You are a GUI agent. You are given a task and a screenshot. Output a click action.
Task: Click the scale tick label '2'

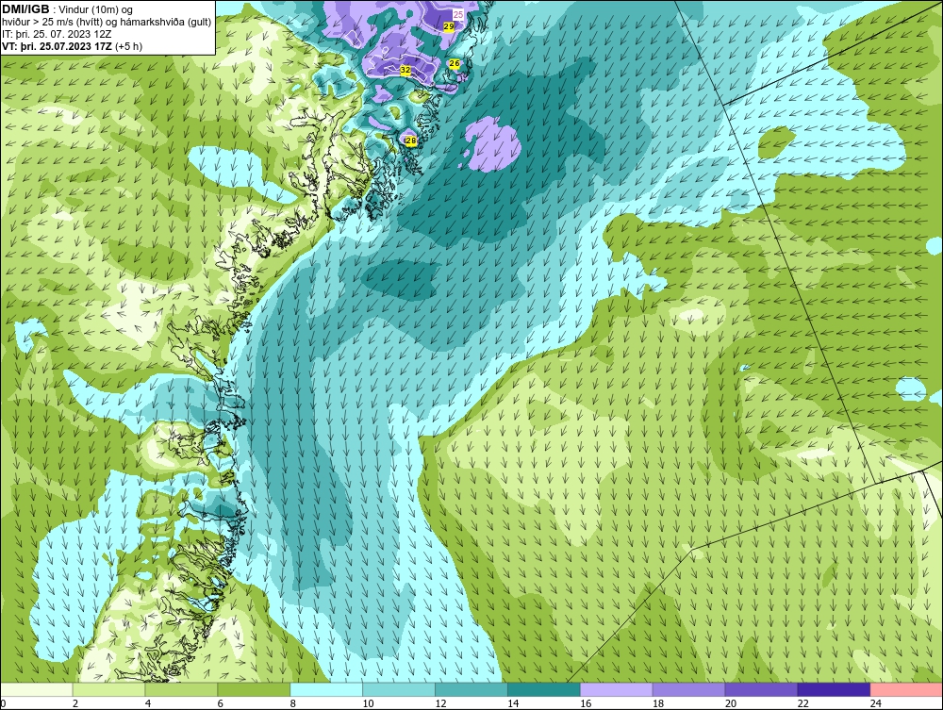click(75, 703)
